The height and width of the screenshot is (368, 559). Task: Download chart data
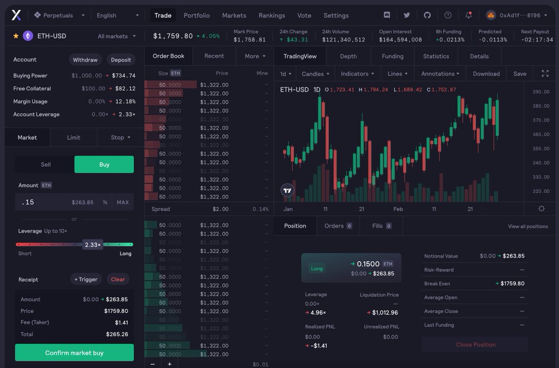[486, 74]
